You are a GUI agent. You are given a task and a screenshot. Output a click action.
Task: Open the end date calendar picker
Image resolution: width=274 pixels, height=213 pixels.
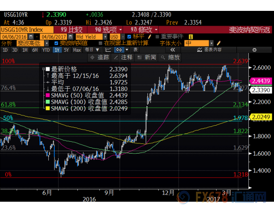click(x=70, y=37)
